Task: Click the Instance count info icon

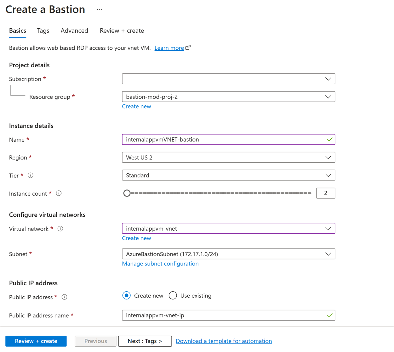Action: click(x=59, y=193)
